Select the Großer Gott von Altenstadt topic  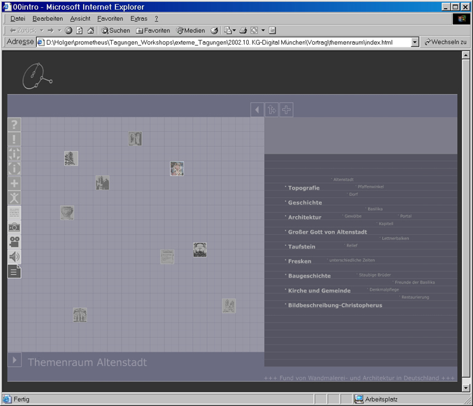tap(327, 232)
